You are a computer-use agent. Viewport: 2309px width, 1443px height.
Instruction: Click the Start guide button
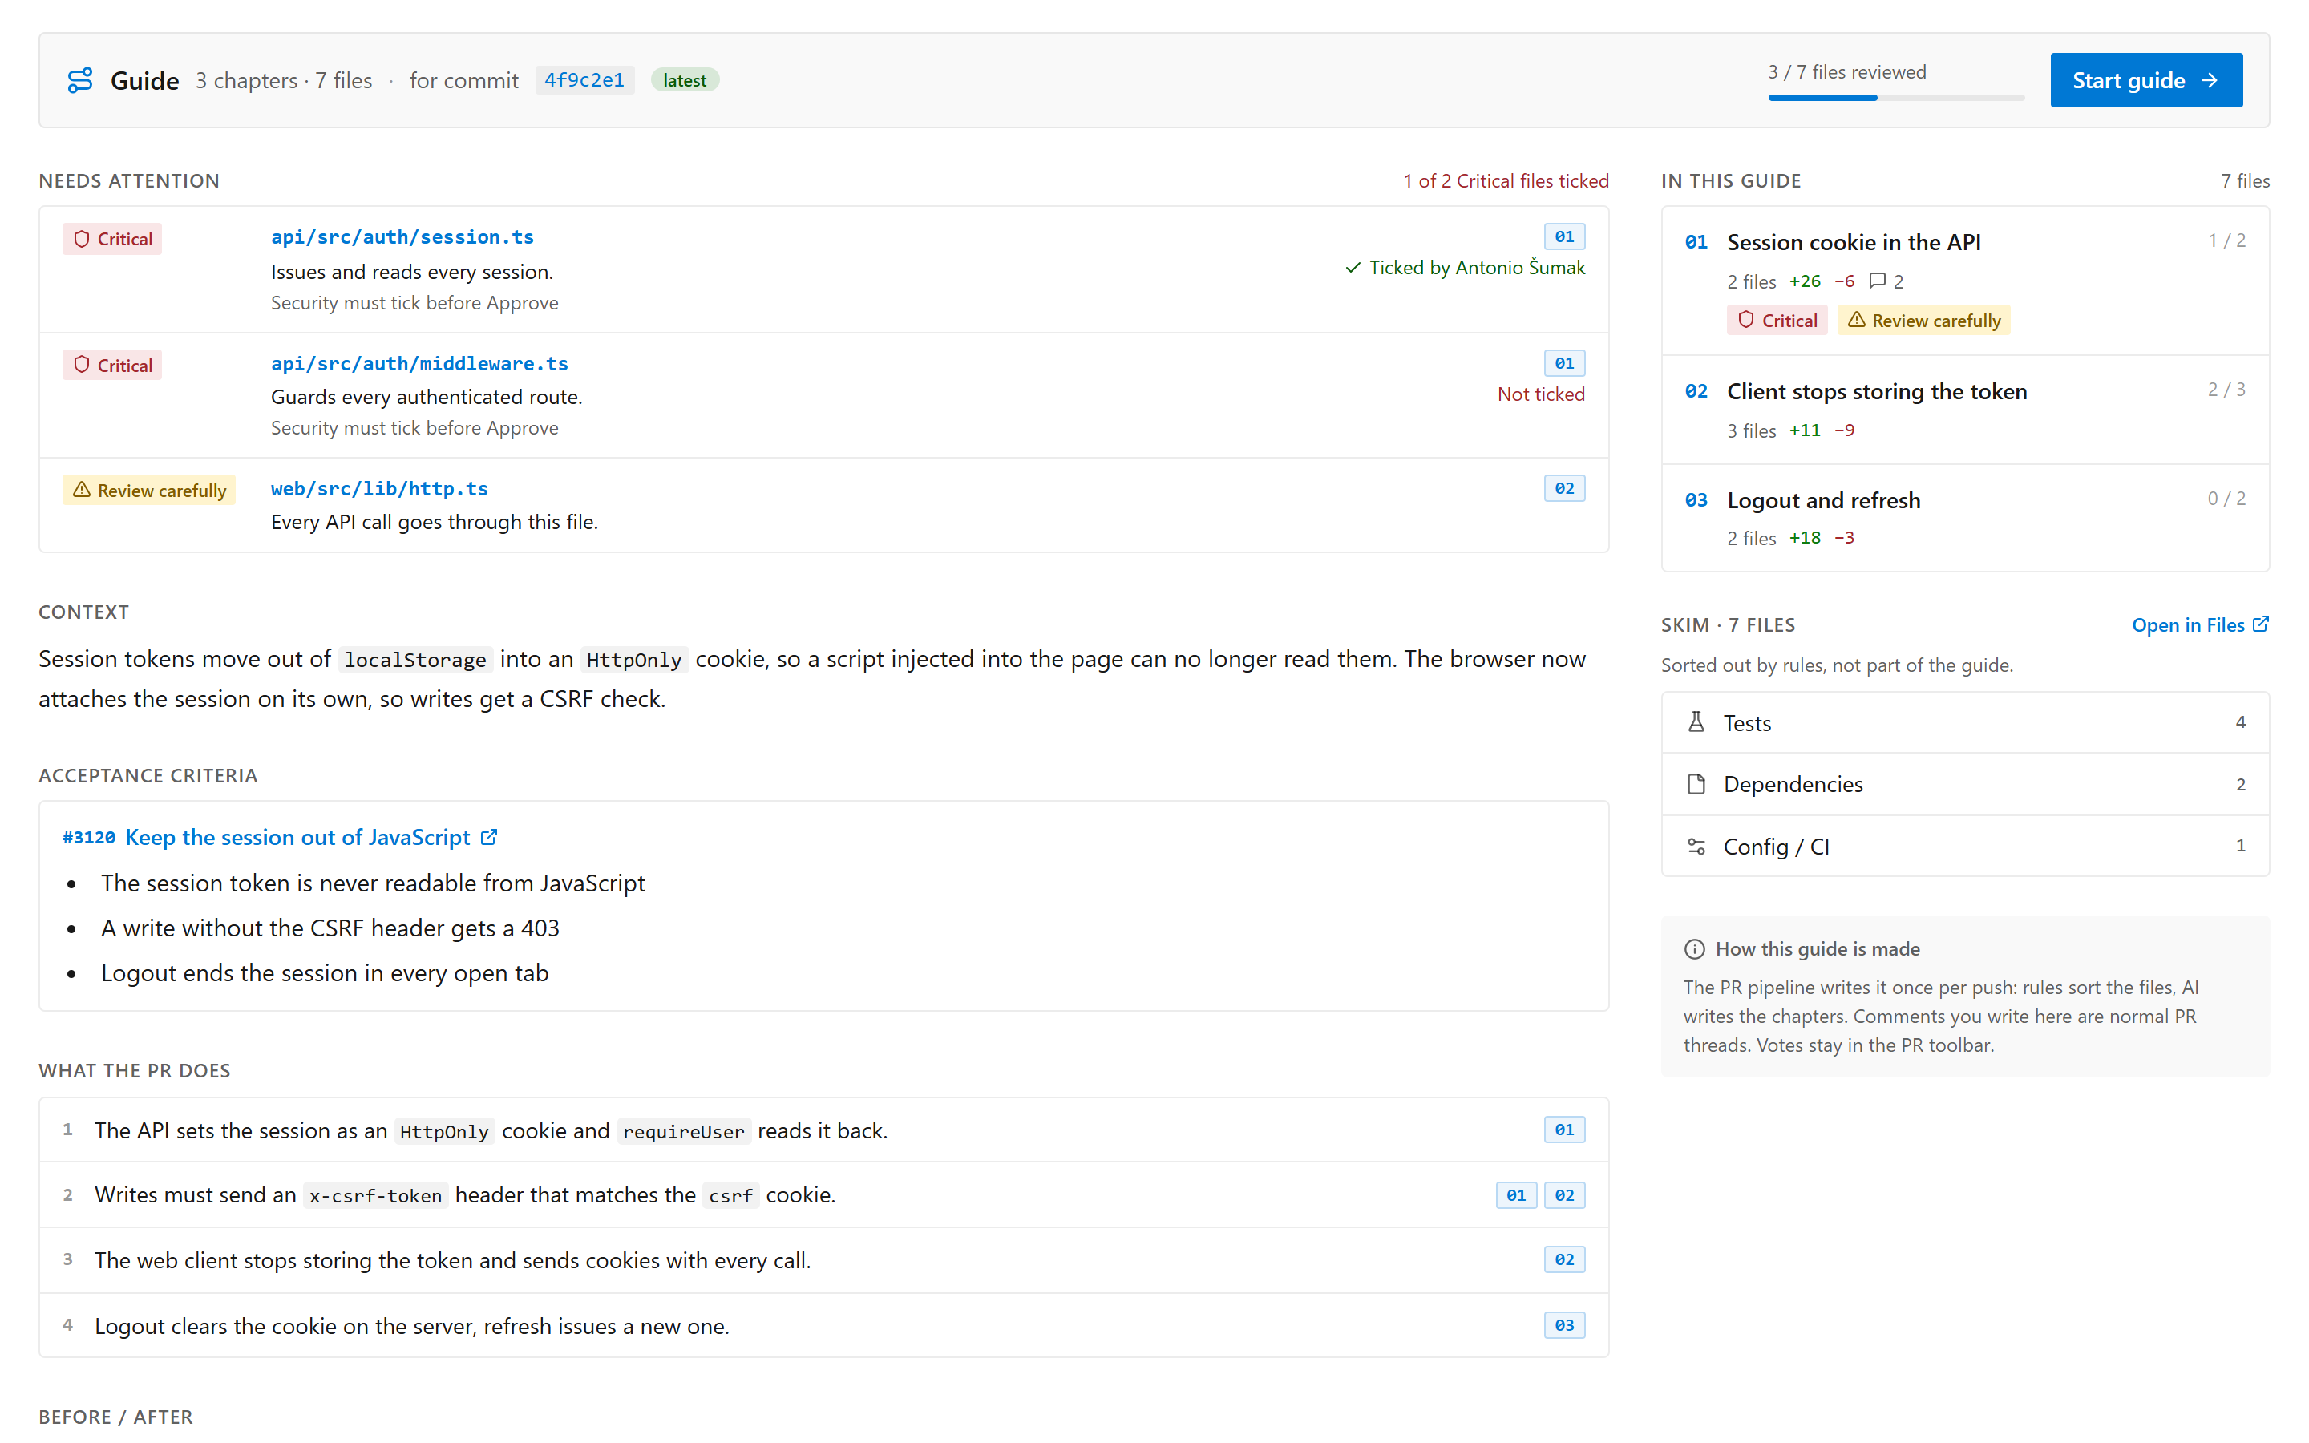coord(2145,80)
